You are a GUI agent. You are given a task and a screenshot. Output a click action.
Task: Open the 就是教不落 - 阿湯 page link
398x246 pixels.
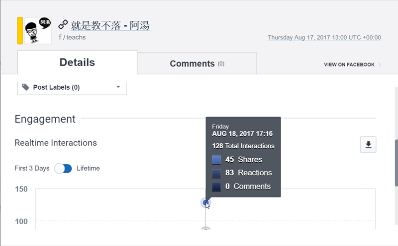pyautogui.click(x=110, y=25)
